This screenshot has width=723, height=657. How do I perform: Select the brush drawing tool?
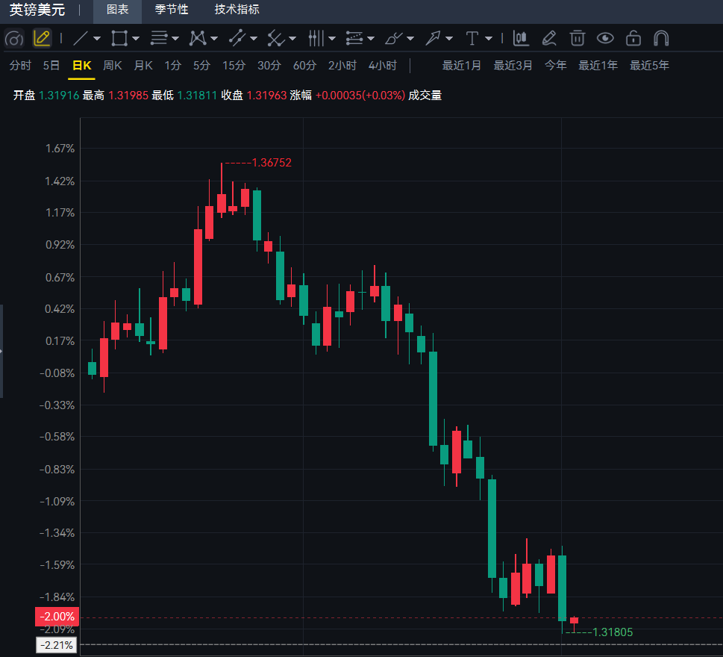[394, 38]
